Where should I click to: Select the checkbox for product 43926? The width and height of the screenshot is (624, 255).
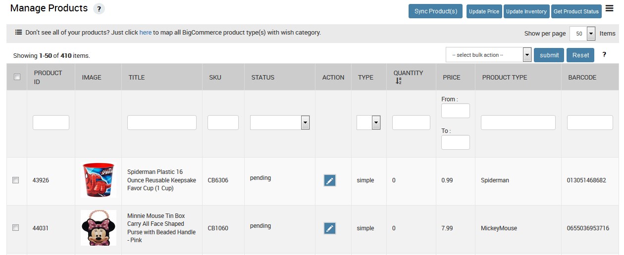[16, 180]
